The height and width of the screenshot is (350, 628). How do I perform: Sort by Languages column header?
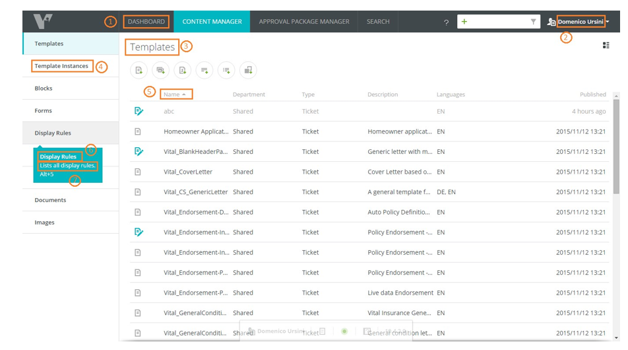(x=451, y=94)
